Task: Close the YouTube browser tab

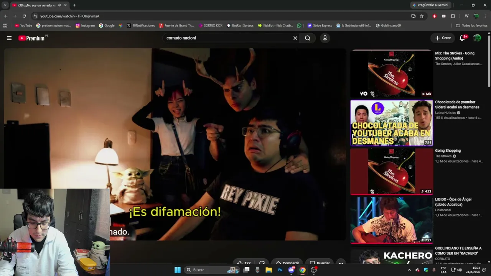Action: click(66, 5)
